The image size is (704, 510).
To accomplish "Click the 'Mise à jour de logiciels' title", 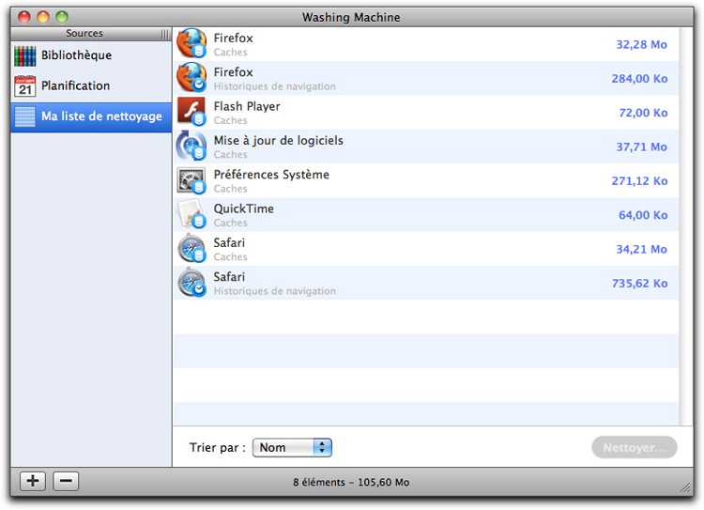I will 279,141.
